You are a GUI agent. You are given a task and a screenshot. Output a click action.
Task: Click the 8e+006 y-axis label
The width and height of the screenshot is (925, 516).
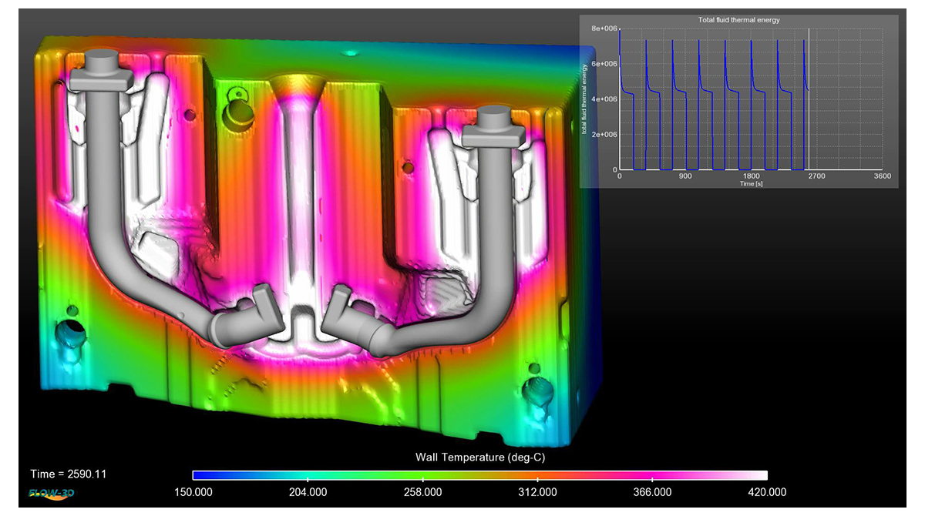[x=604, y=28]
